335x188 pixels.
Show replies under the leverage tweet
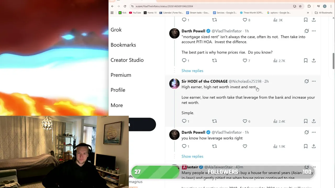pyautogui.click(x=192, y=156)
